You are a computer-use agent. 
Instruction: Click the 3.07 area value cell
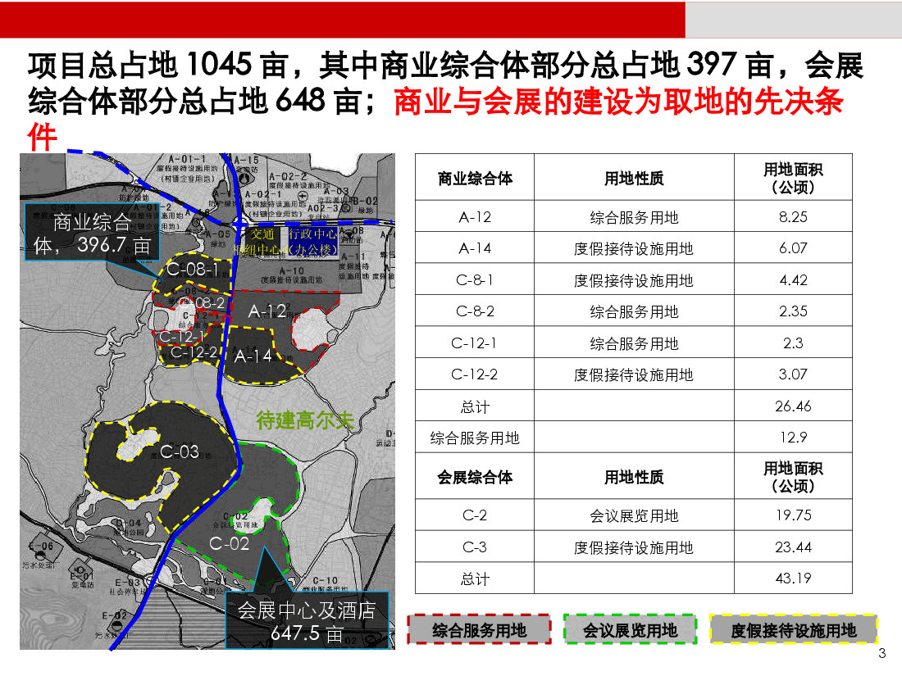coord(793,374)
